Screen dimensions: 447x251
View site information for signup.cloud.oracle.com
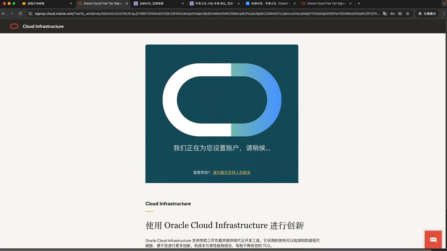pos(30,14)
